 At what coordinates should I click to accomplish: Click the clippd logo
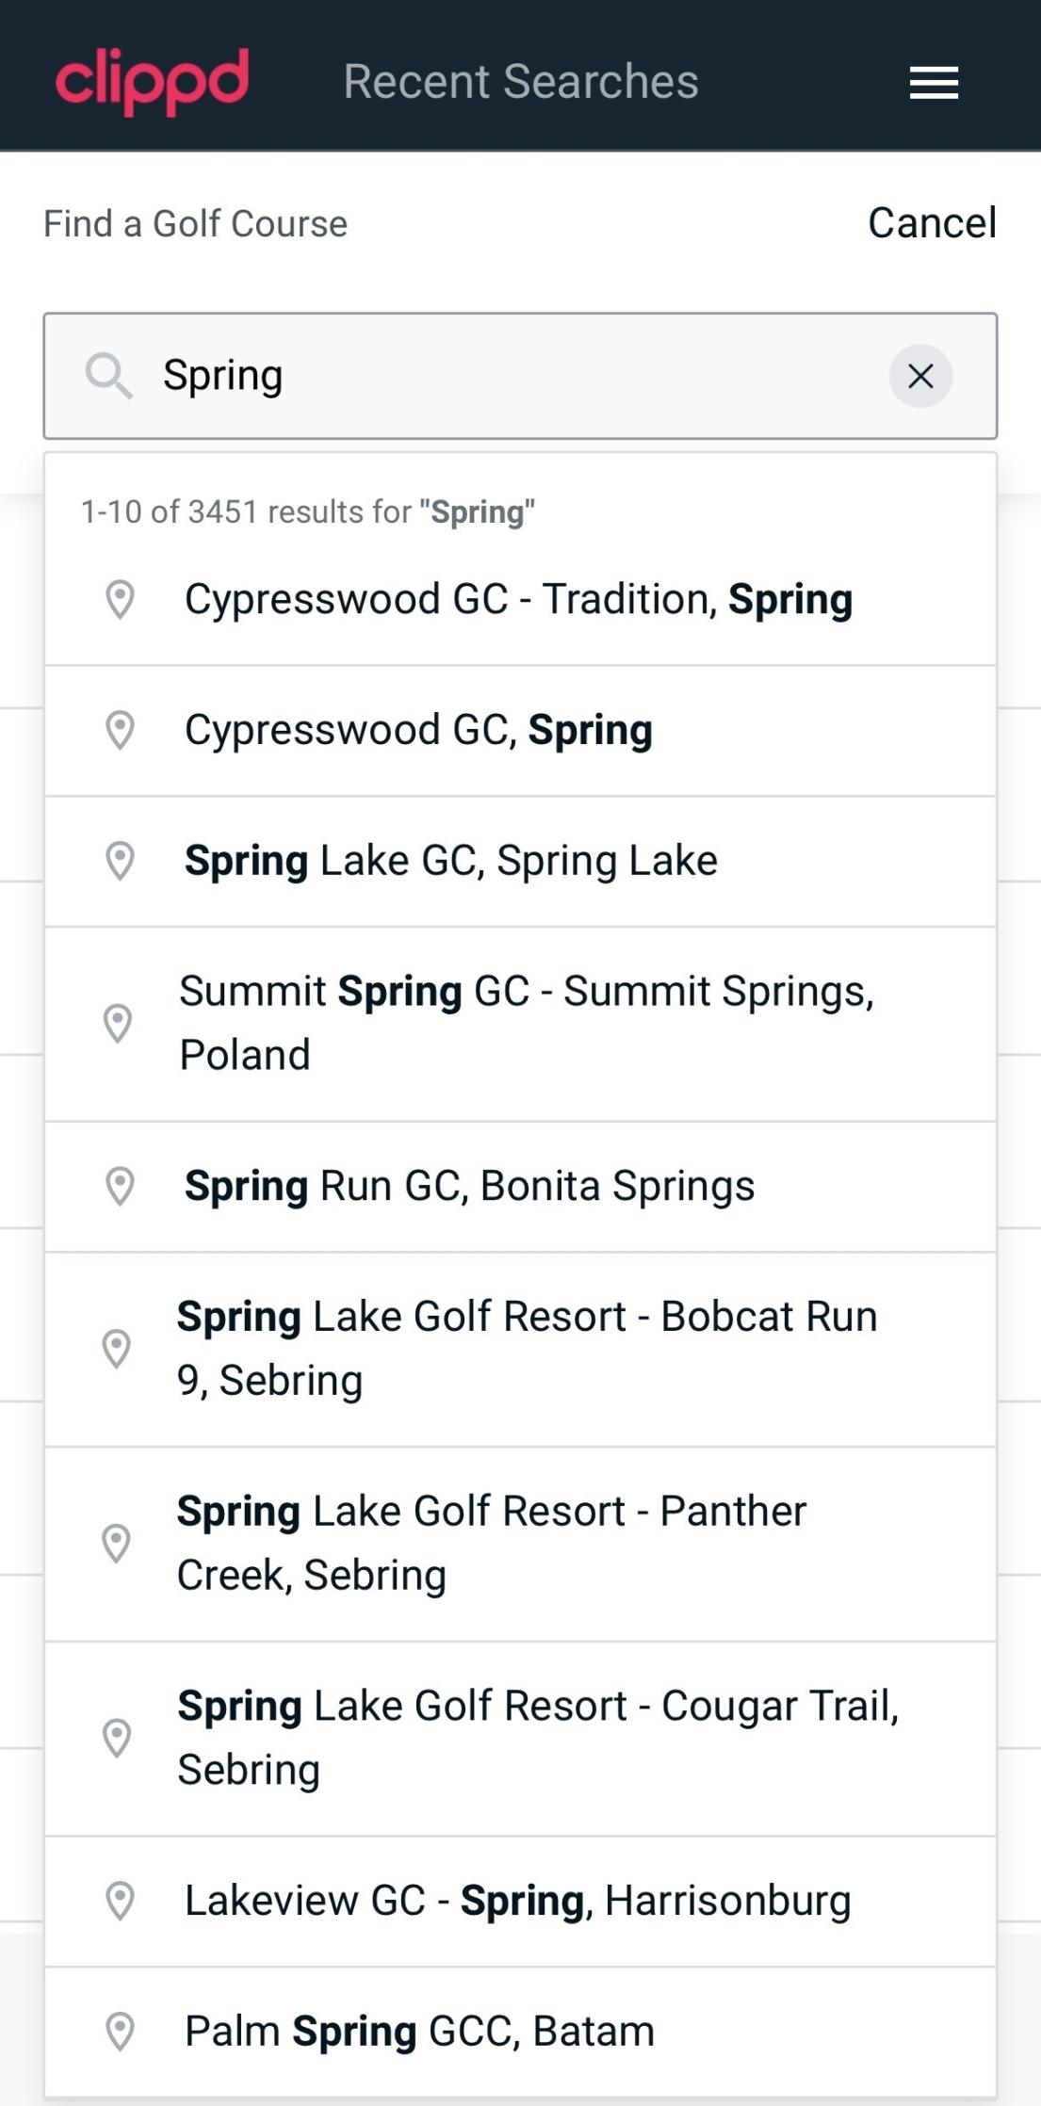click(153, 81)
